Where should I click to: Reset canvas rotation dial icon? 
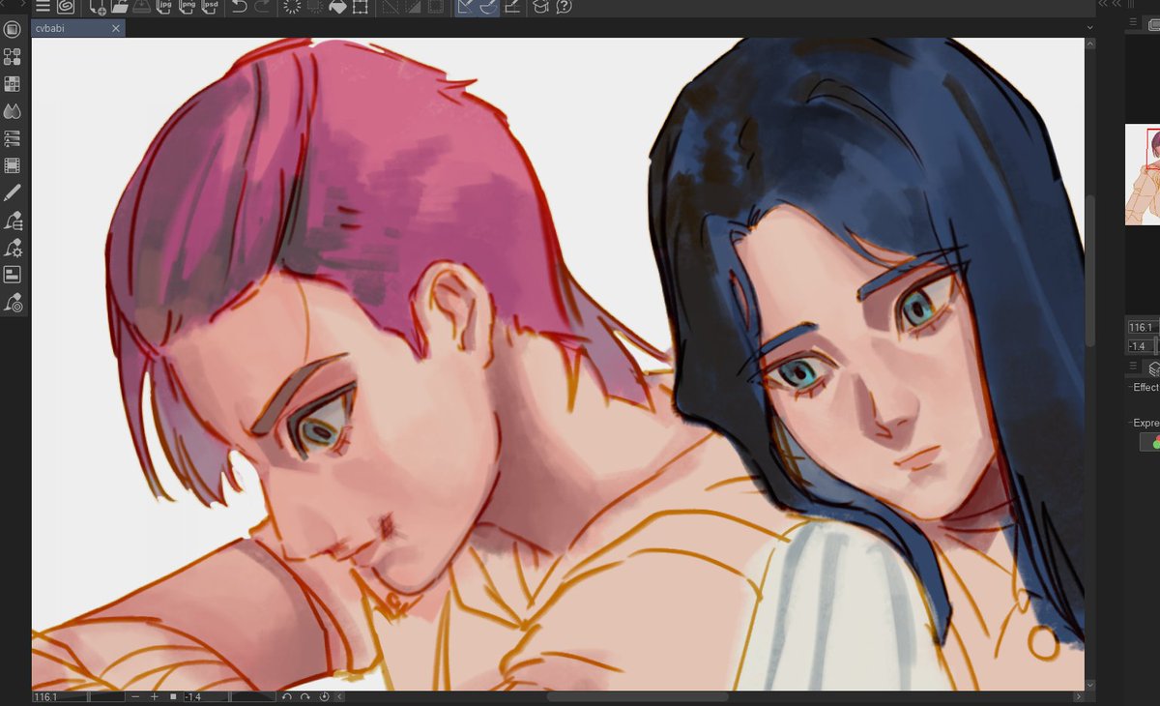pos(324,696)
